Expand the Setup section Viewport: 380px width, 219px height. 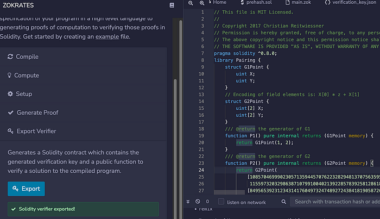tap(84, 94)
